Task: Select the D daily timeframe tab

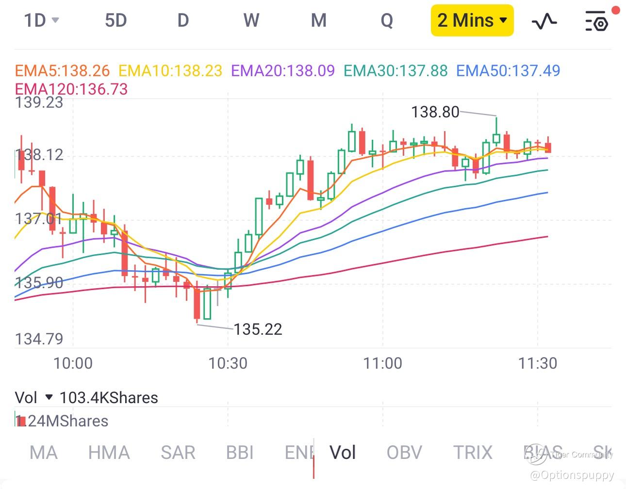Action: 183,20
